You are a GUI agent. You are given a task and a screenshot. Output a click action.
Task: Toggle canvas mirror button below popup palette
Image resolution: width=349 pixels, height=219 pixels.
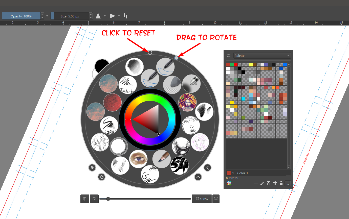(85, 199)
